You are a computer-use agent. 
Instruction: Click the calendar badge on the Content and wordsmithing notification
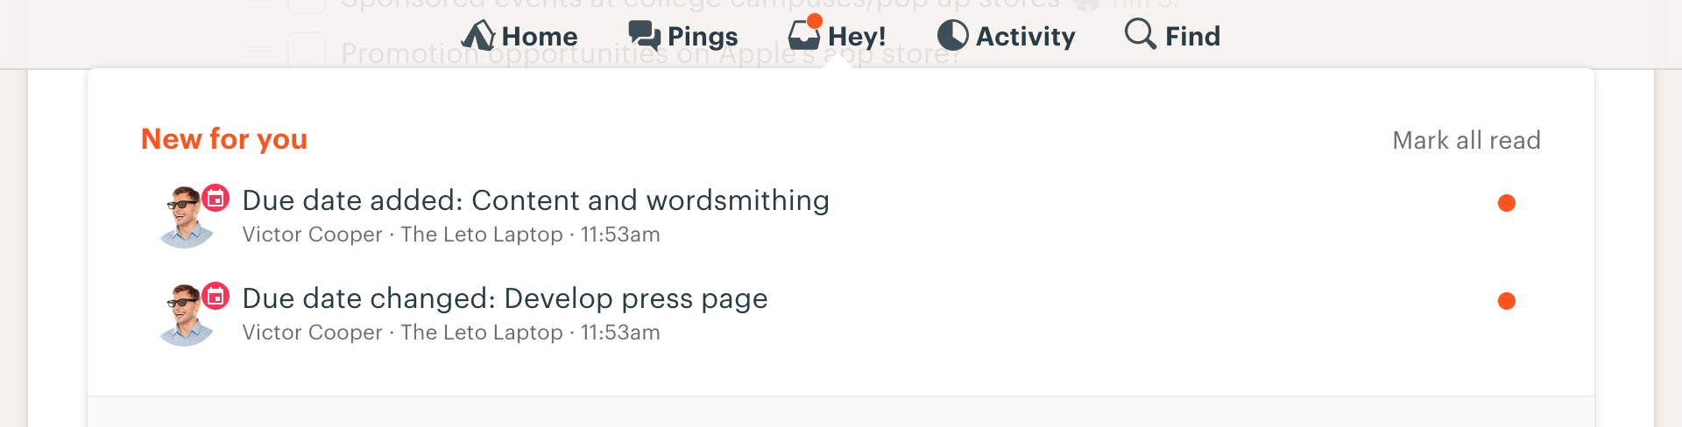[216, 198]
